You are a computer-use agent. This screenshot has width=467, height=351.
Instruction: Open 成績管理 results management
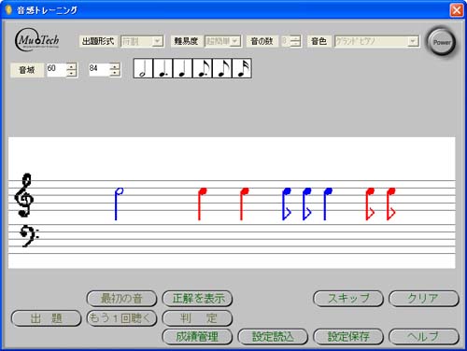pyautogui.click(x=197, y=336)
